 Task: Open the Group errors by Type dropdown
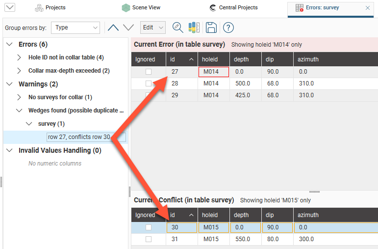pyautogui.click(x=75, y=28)
